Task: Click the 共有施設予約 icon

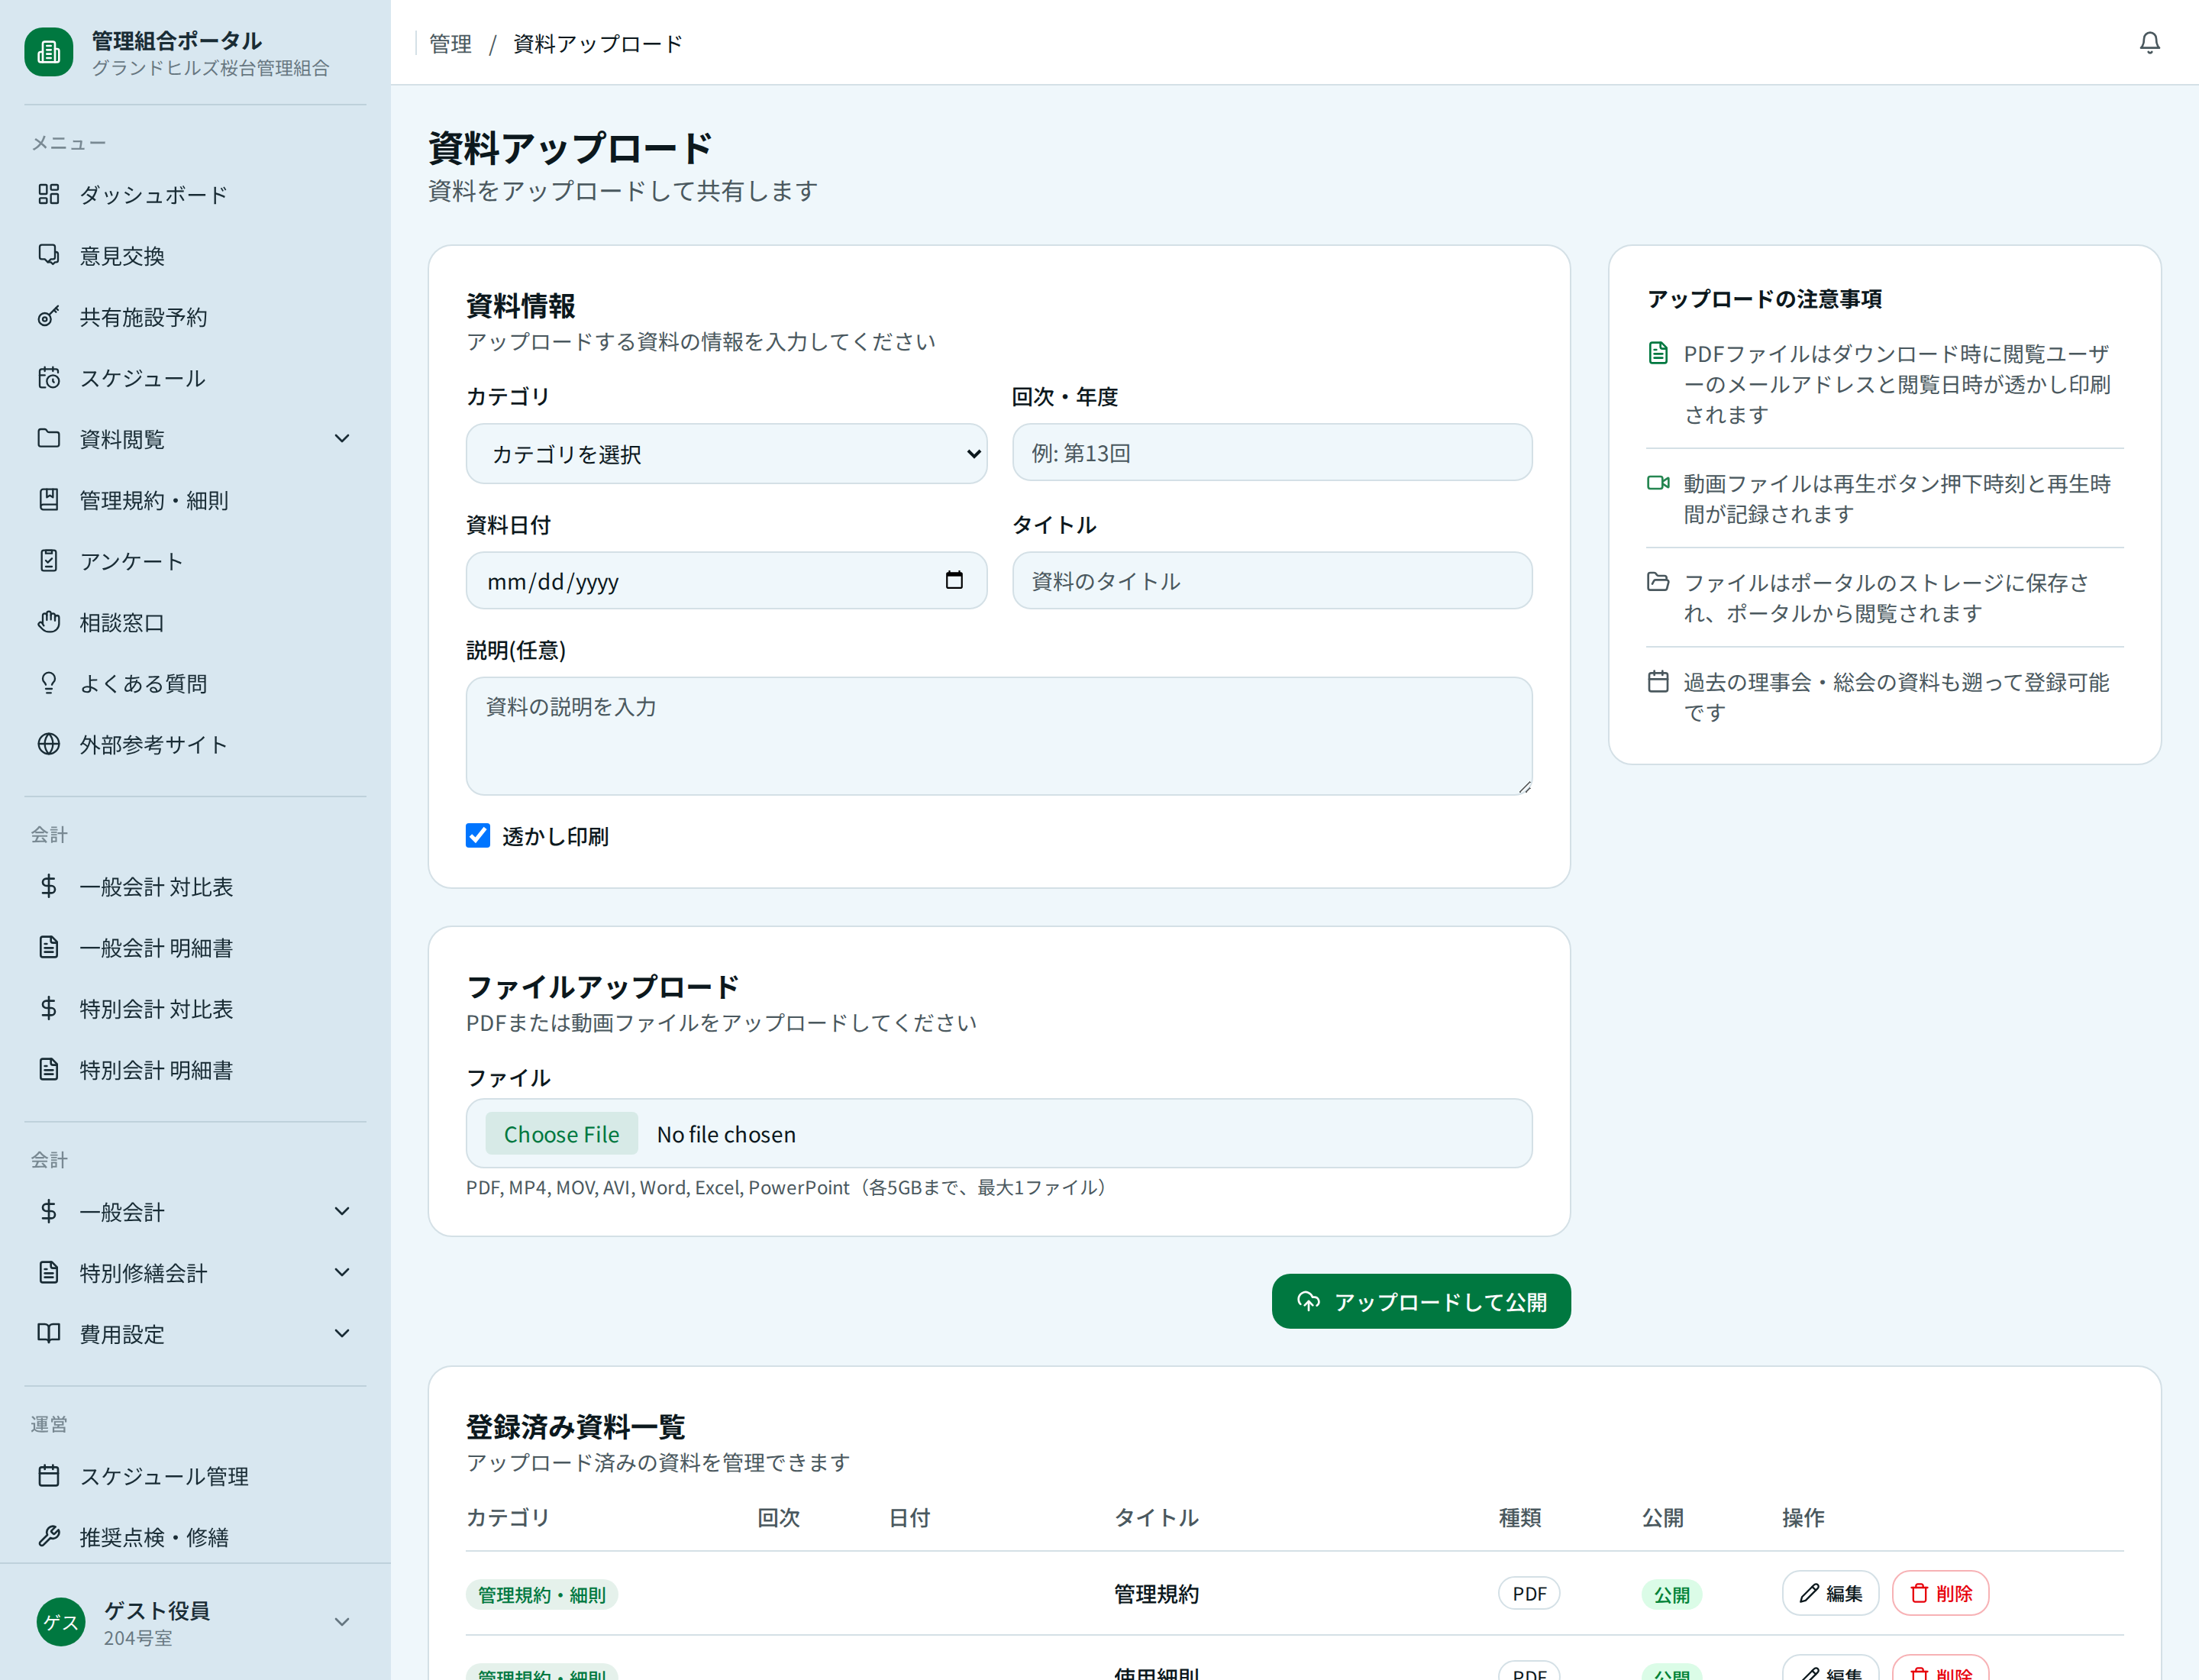Action: coord(48,316)
